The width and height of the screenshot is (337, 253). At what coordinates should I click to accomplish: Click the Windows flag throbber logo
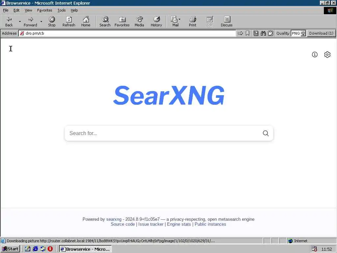click(x=330, y=11)
